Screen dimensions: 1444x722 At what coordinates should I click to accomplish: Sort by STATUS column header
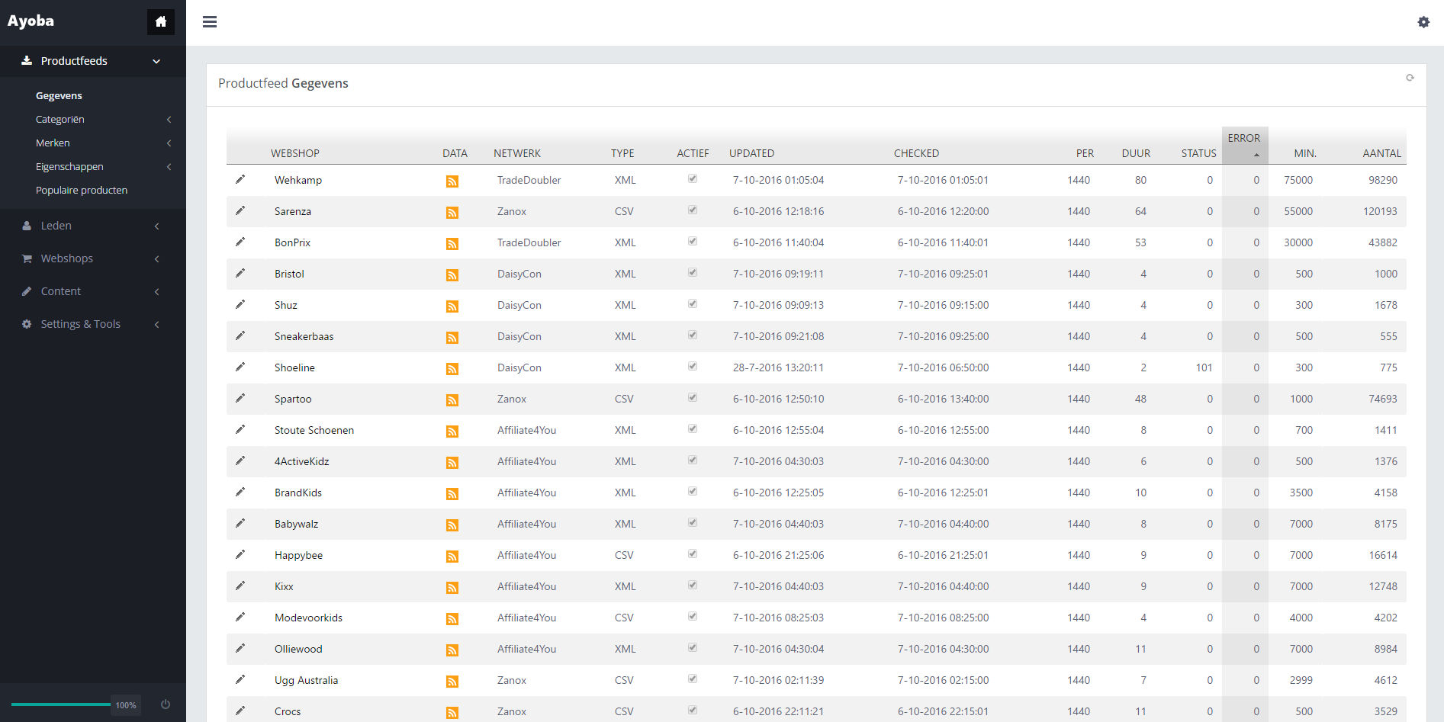[x=1198, y=153]
